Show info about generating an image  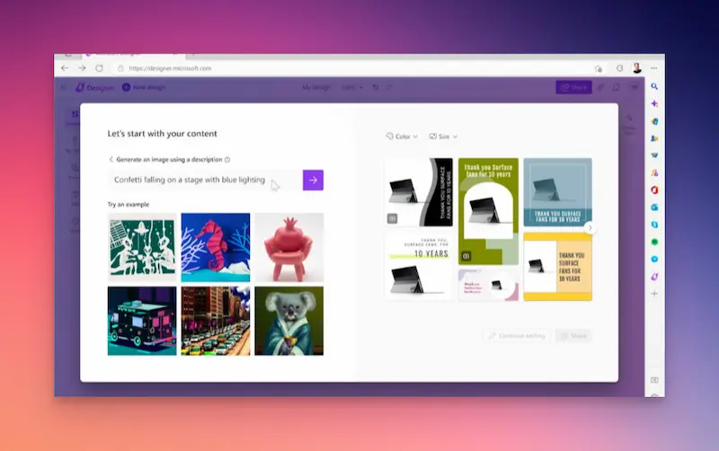coord(227,160)
